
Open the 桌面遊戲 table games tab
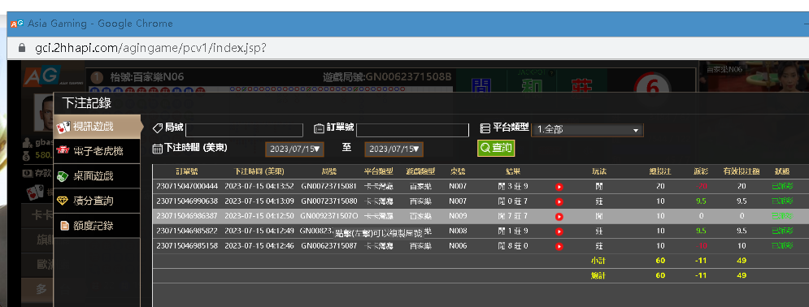coord(97,176)
